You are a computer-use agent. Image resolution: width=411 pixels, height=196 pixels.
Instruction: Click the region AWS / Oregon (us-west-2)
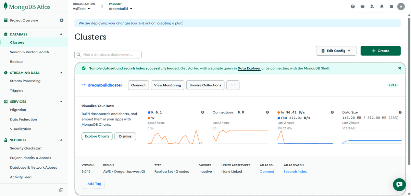pyautogui.click(x=124, y=172)
